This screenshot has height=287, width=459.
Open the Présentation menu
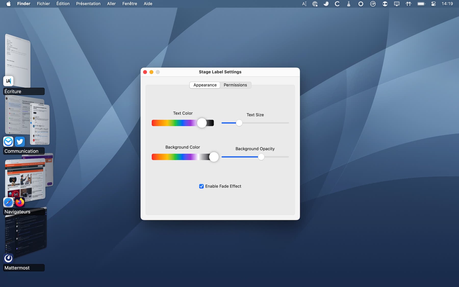[88, 4]
